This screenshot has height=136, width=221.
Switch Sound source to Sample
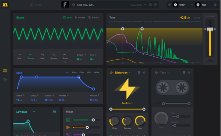click(80, 18)
